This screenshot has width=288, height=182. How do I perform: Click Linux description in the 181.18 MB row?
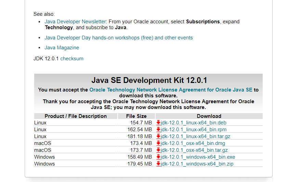(40, 136)
